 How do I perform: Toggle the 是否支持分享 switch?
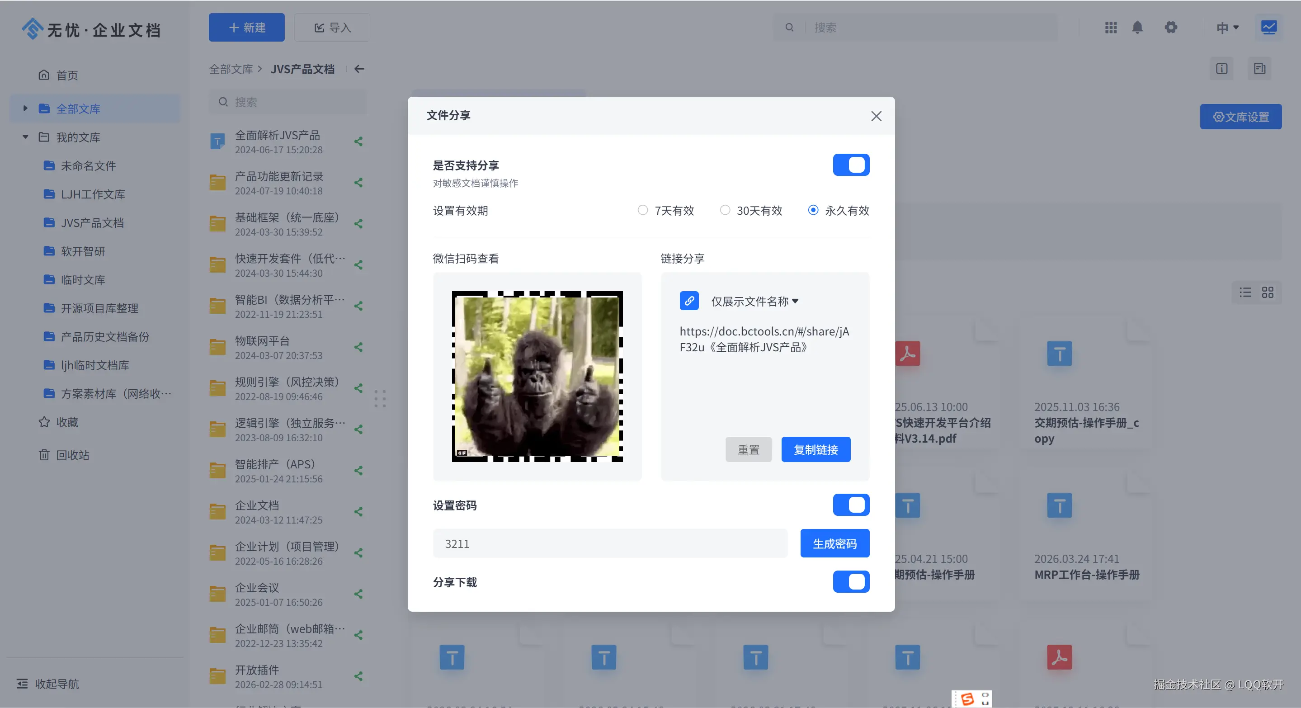click(x=850, y=165)
